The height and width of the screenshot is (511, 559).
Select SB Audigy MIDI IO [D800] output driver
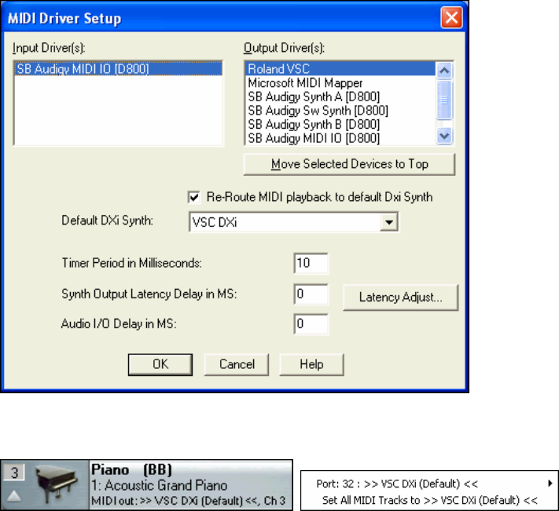pos(340,138)
